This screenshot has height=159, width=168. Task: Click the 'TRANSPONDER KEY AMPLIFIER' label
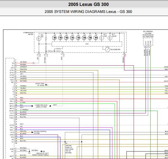pyautogui.click(x=148, y=36)
